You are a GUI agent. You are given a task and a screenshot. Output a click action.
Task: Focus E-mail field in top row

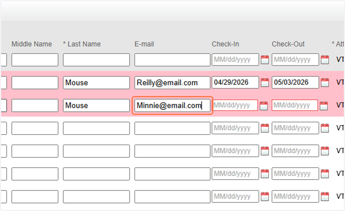172,60
